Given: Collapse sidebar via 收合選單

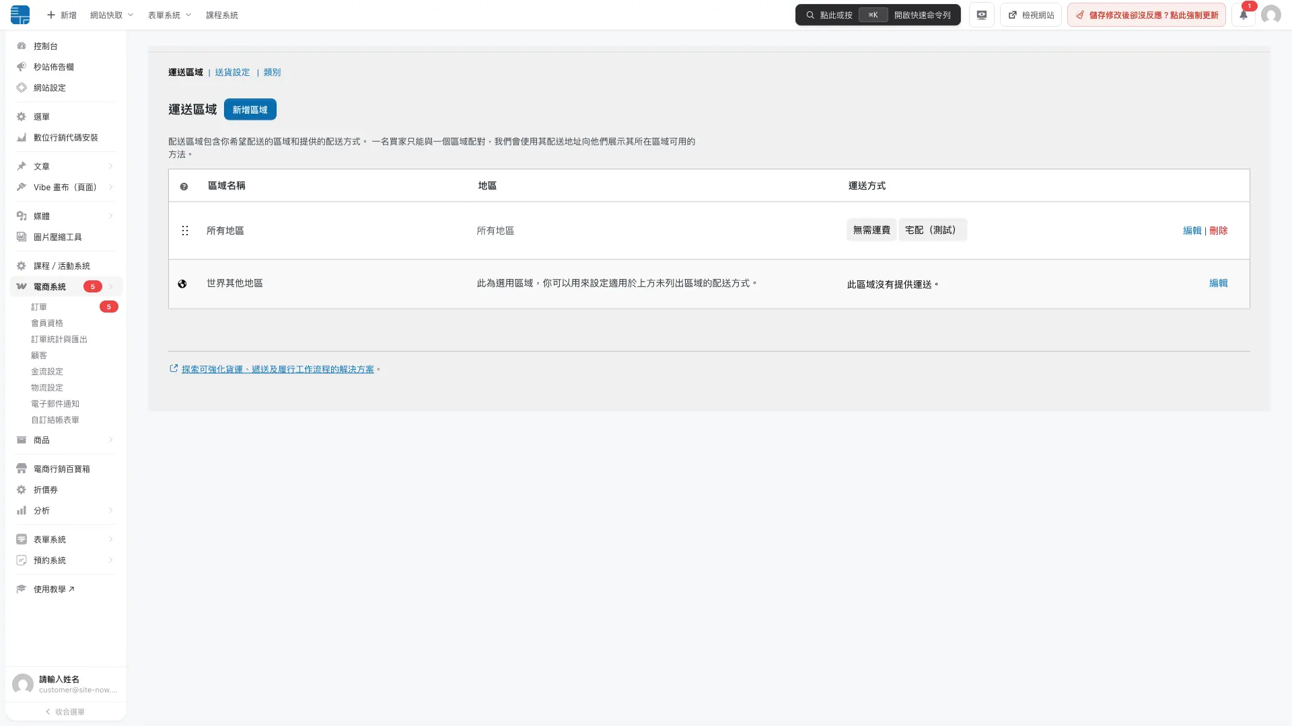Looking at the screenshot, I should [65, 712].
